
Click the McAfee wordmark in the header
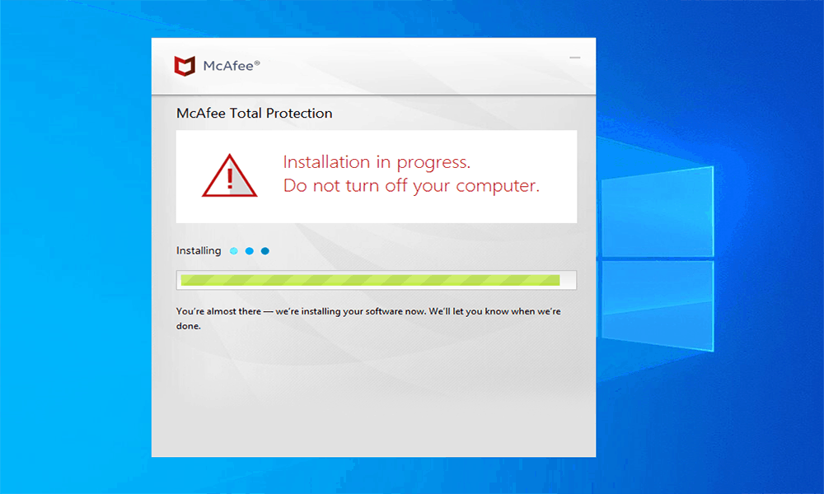click(228, 66)
